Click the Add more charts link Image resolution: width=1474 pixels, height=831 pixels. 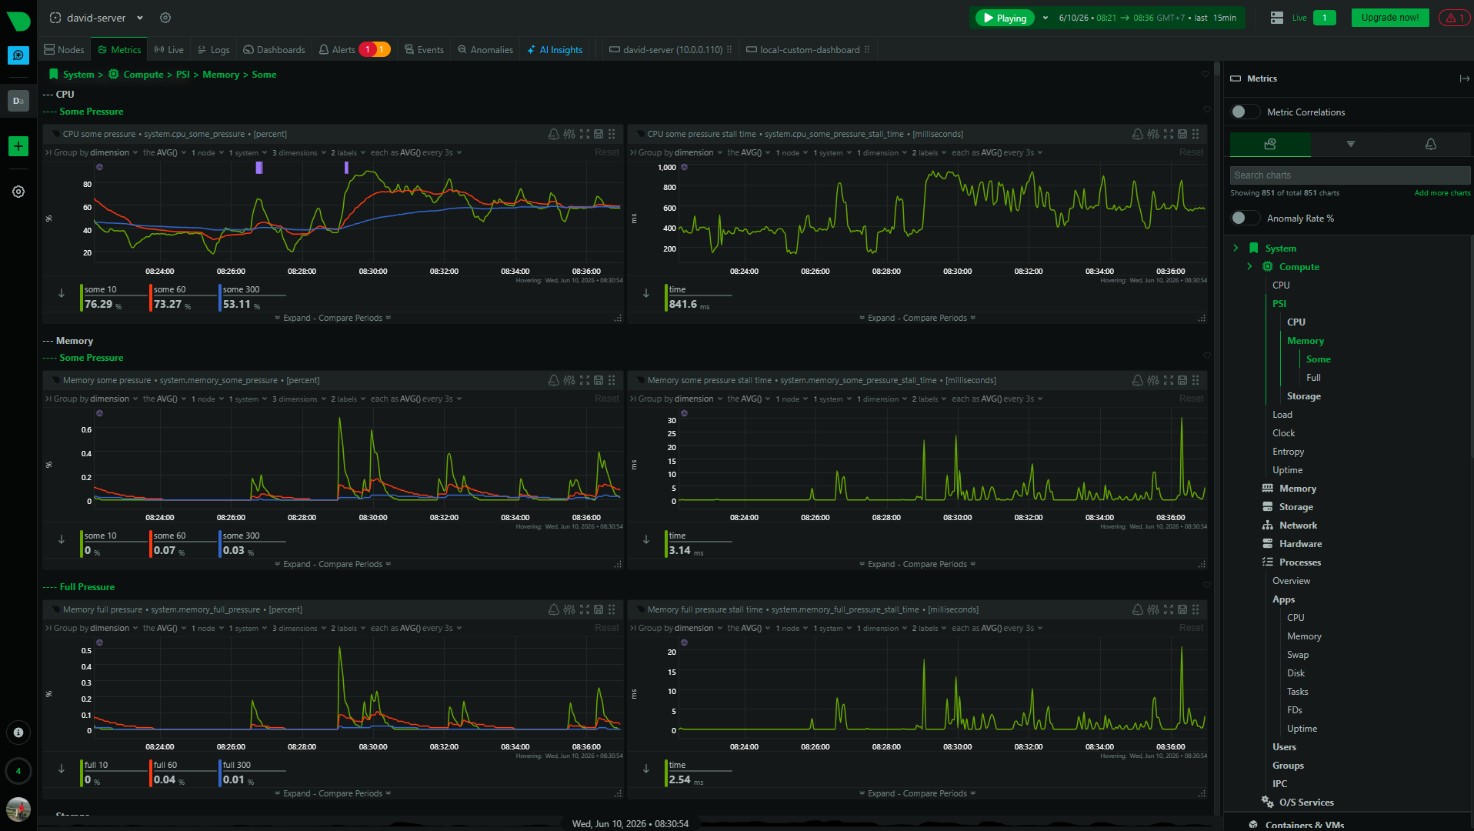[x=1442, y=193]
